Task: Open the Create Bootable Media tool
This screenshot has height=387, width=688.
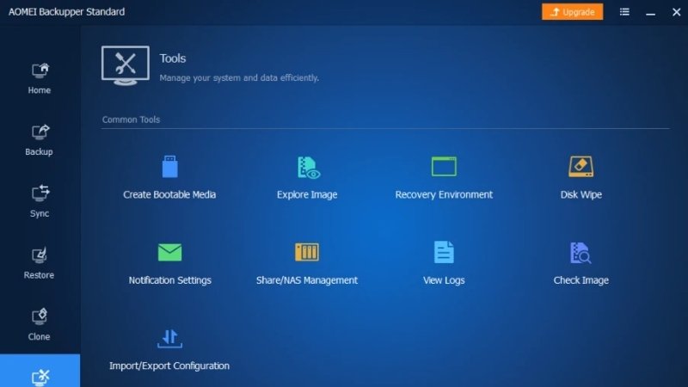Action: coord(169,177)
